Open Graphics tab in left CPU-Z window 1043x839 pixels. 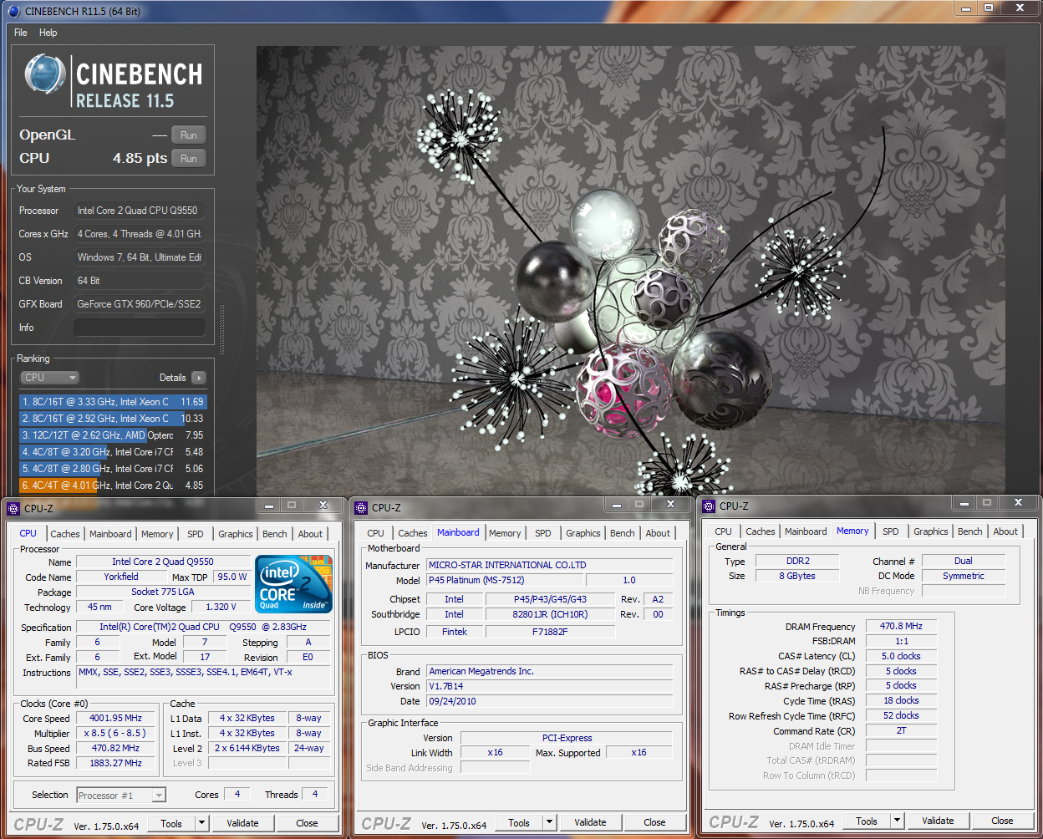click(x=236, y=534)
